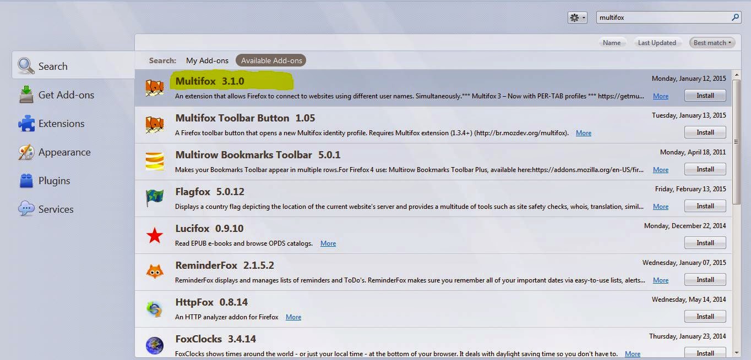This screenshot has height=360, width=751.
Task: Click the date Monday, January 12, 2015
Action: (689, 79)
